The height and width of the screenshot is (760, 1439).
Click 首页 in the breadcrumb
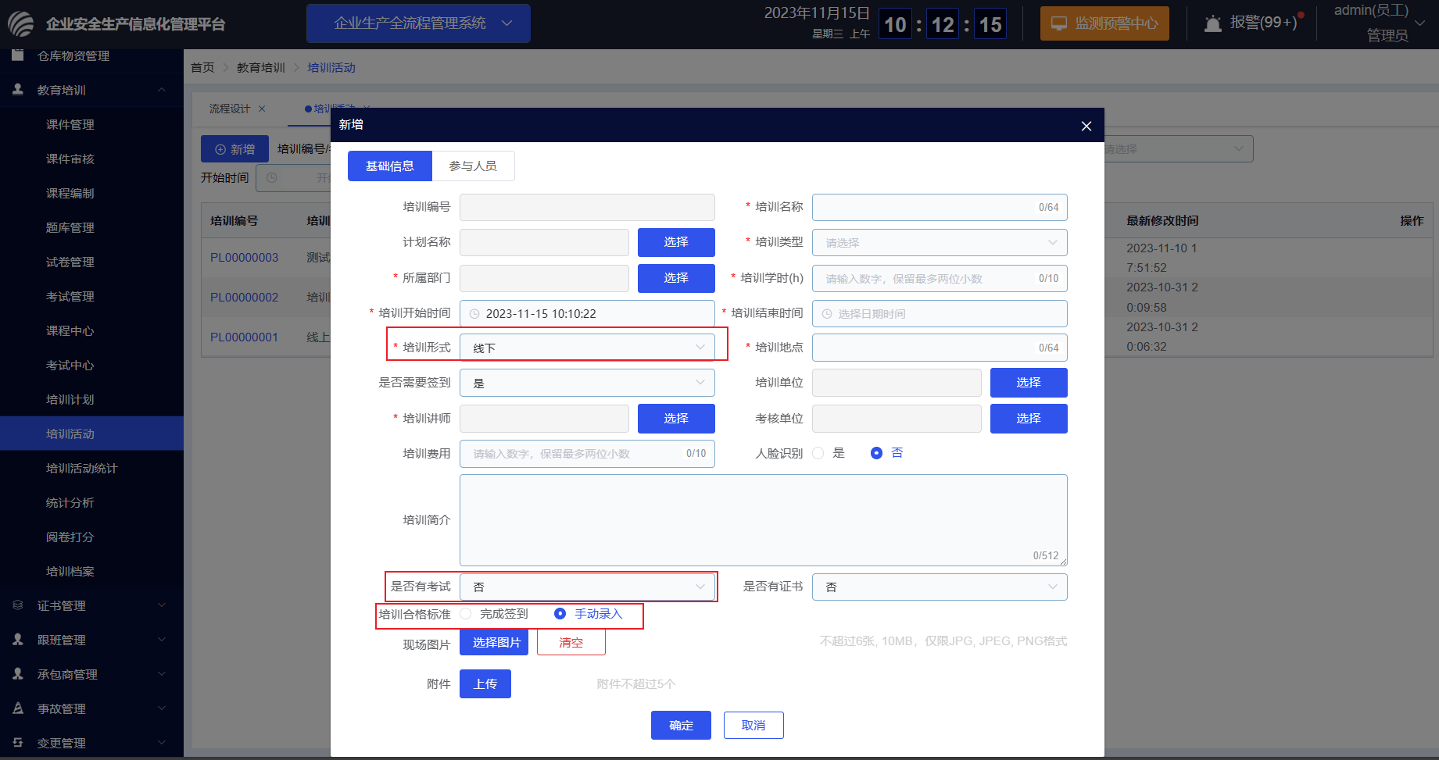coord(202,68)
